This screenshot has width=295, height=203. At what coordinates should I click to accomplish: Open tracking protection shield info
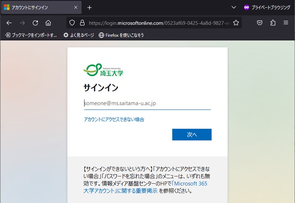tap(72, 23)
